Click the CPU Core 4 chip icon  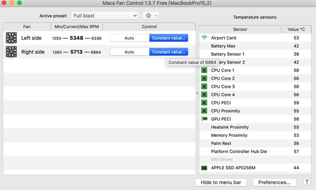pos(204,94)
